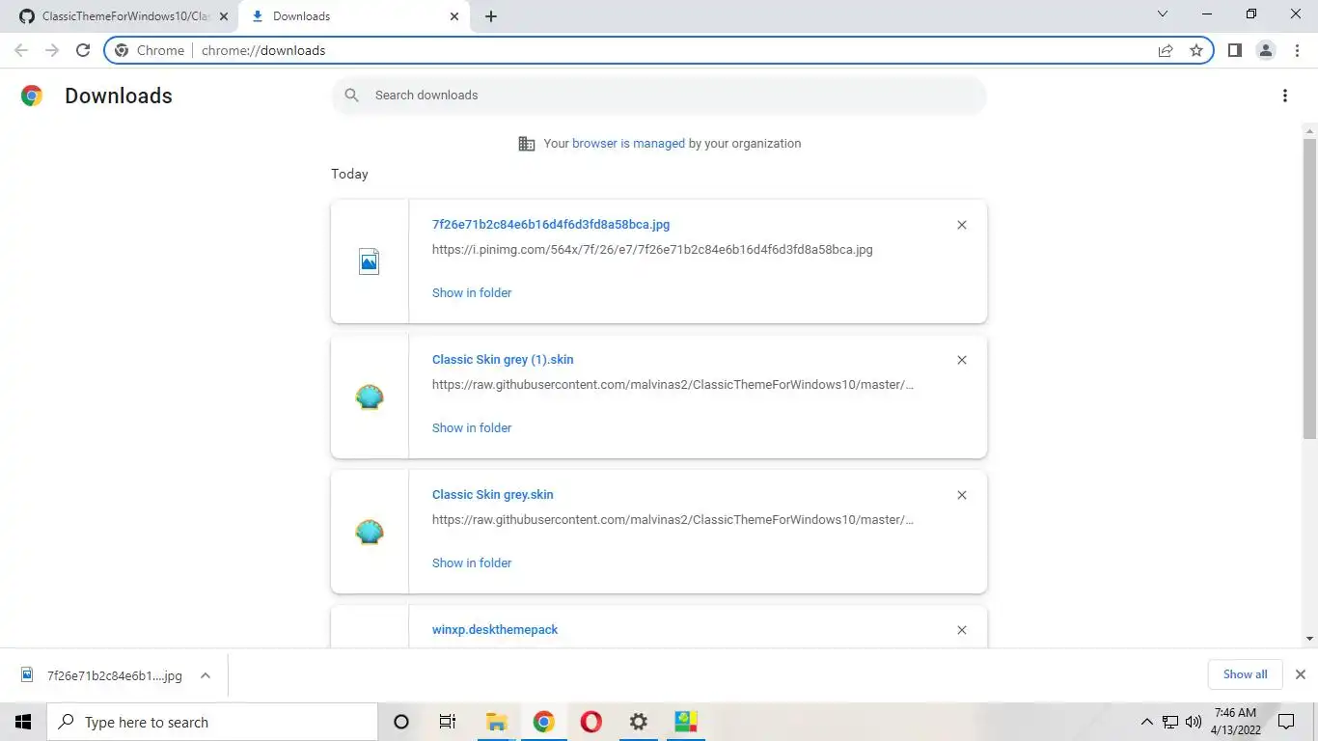Open Cortana circle in taskbar
This screenshot has height=741, width=1318.
pos(401,722)
